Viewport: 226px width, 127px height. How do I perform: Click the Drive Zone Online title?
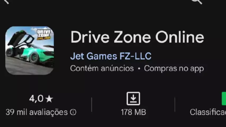137,37
